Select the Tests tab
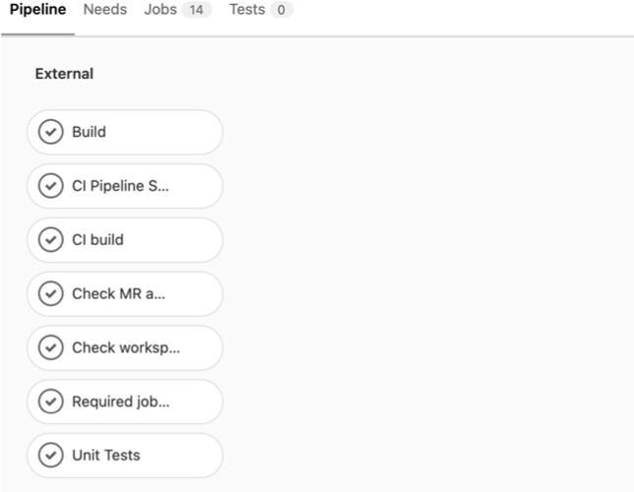634x492 pixels. (247, 10)
